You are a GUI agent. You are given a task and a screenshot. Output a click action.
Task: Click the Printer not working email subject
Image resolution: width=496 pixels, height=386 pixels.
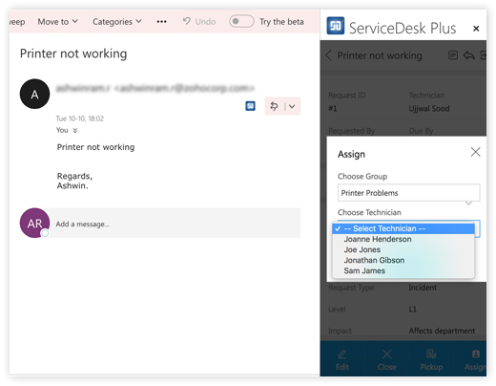point(73,54)
